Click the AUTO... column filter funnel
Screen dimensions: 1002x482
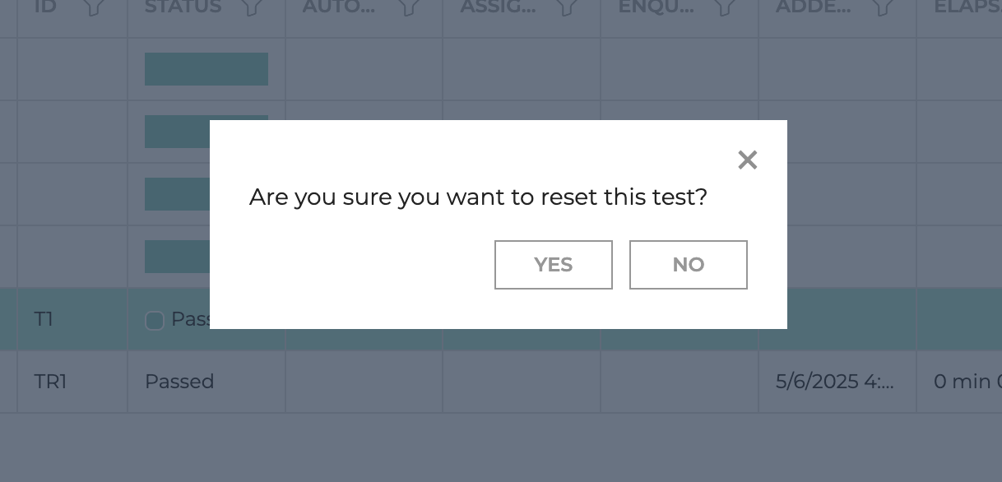(409, 7)
